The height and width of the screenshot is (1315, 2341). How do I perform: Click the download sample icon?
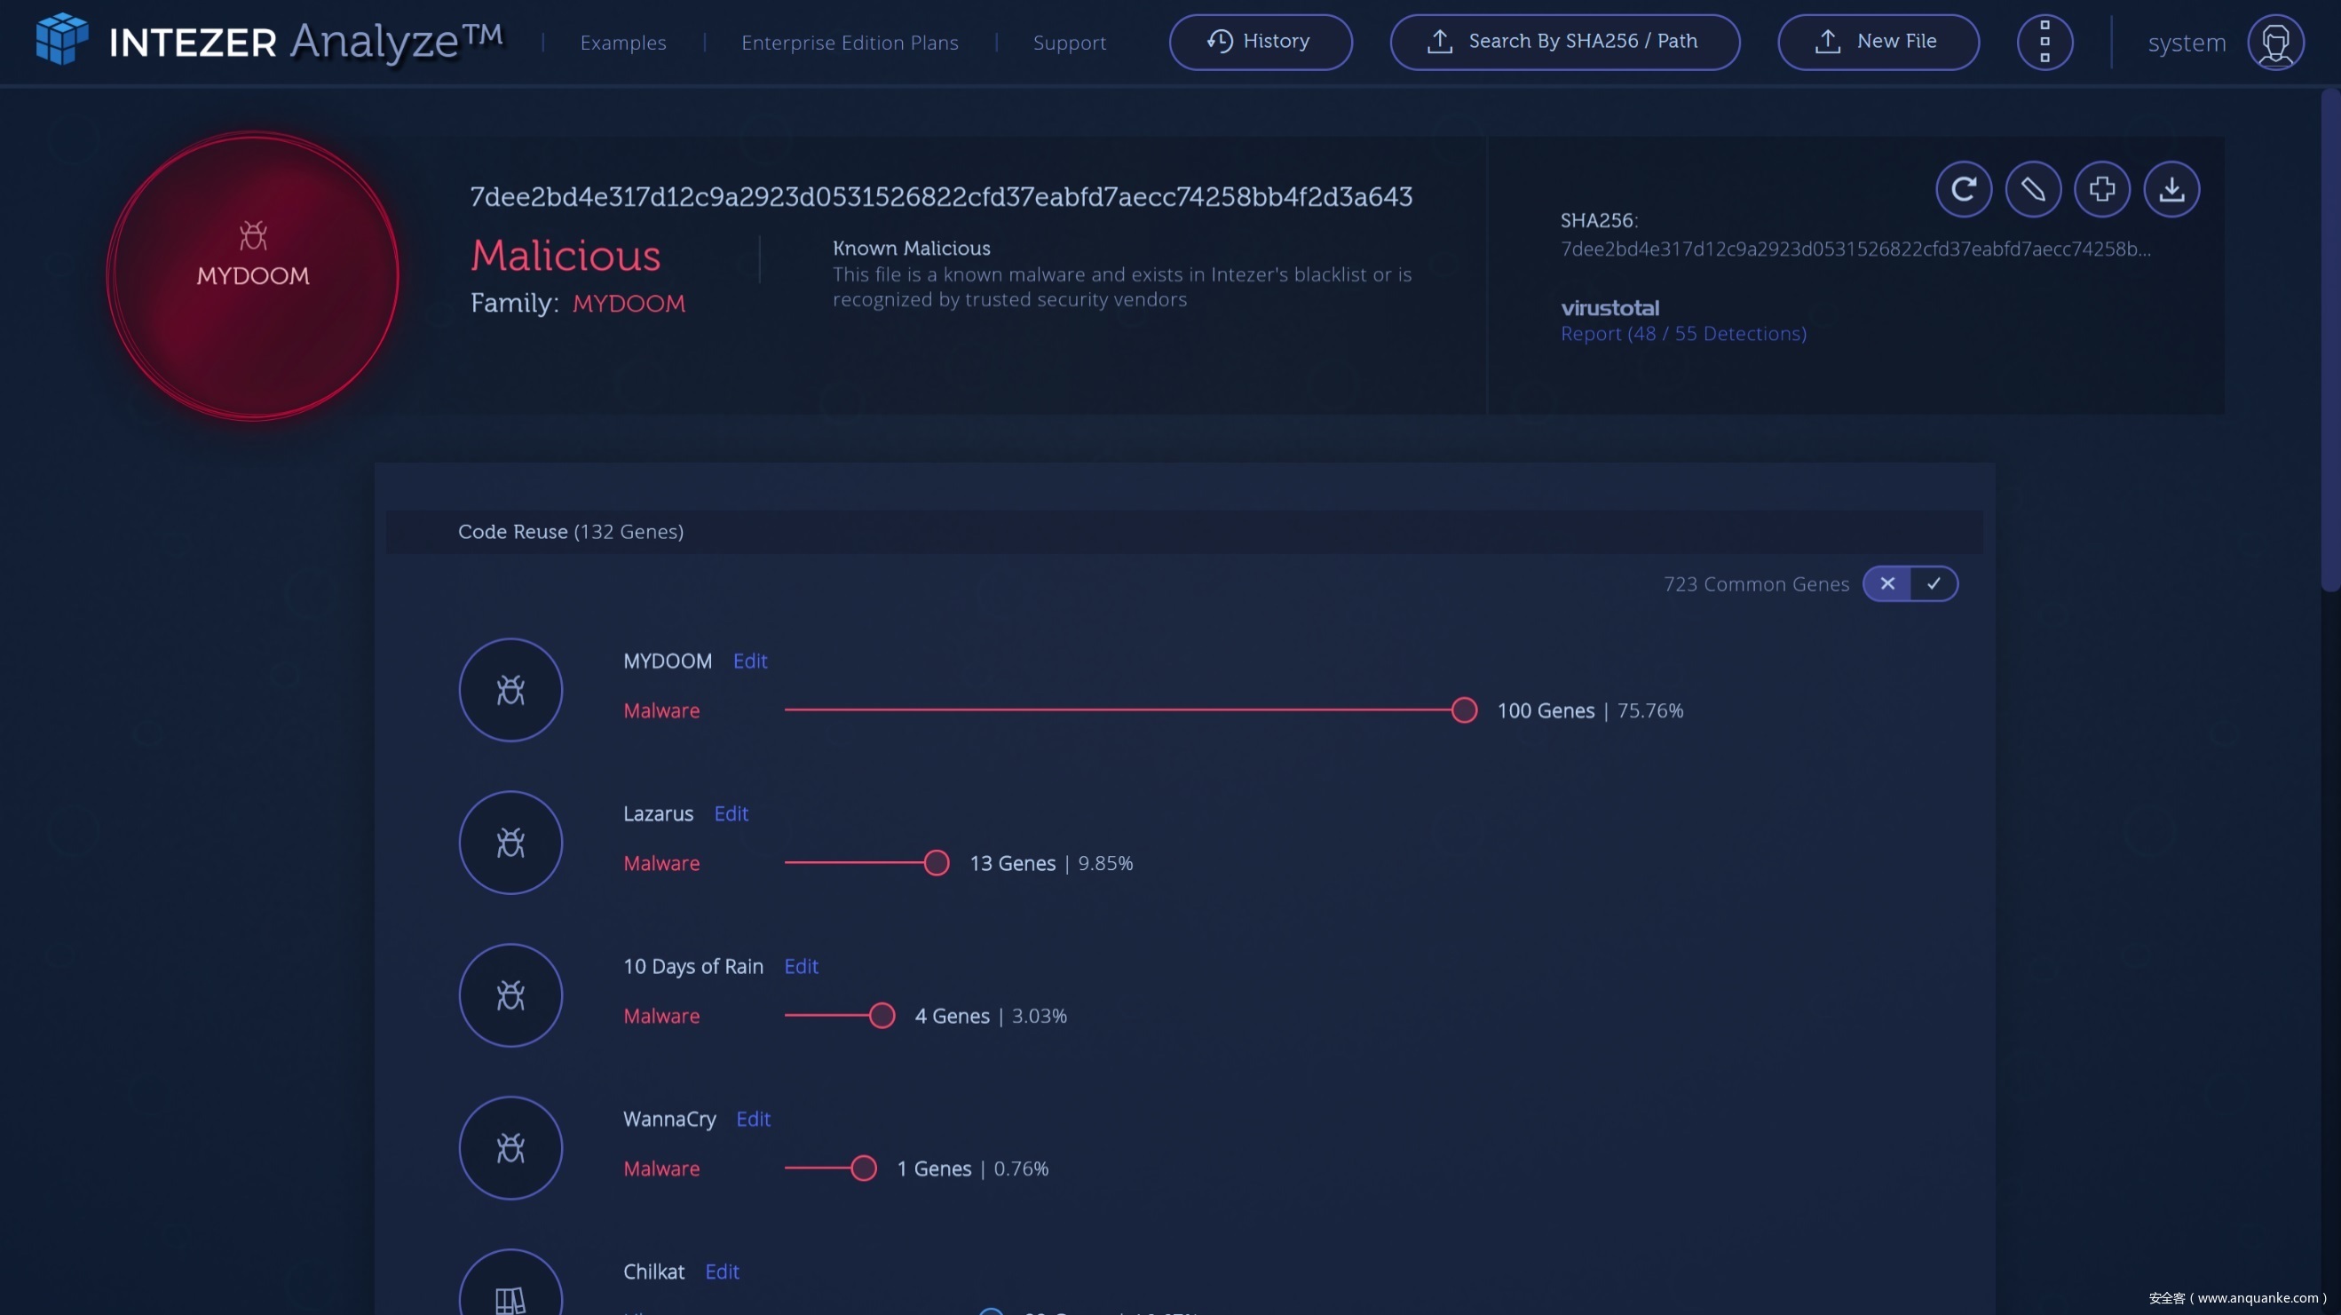pos(2171,189)
